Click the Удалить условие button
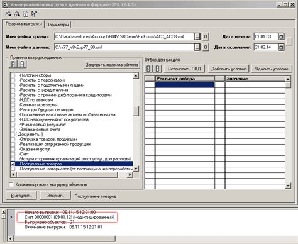The image size is (298, 244). coord(272,69)
